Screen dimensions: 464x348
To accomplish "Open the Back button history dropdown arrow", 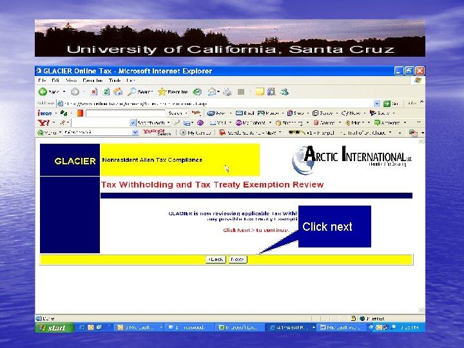I will 64,92.
